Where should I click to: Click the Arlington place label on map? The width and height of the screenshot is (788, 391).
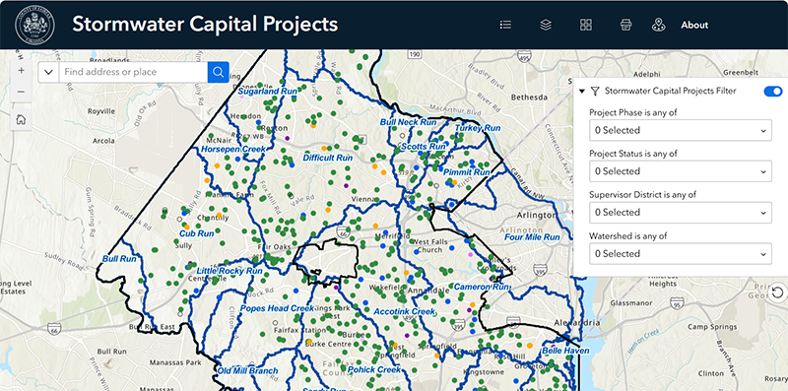pos(537,215)
